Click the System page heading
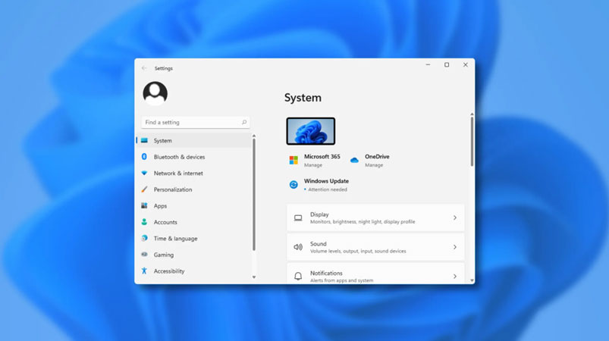This screenshot has height=341, width=609. coord(303,98)
